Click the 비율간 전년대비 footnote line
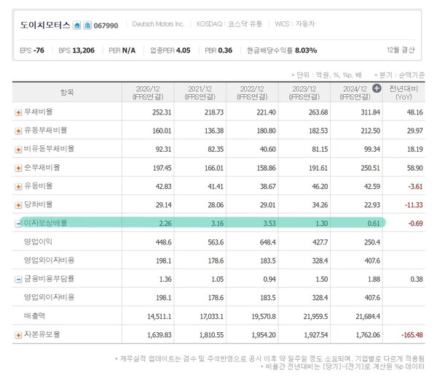This screenshot has width=437, height=389. tap(342, 366)
